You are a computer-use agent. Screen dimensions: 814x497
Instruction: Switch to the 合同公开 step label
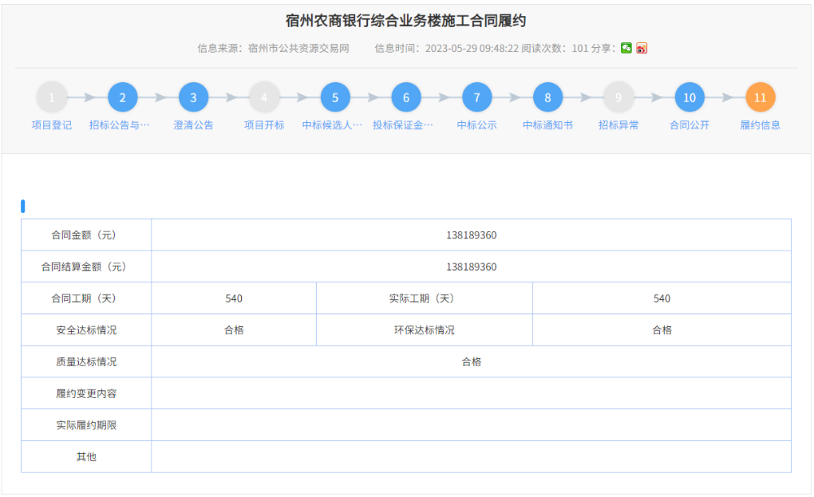pyautogui.click(x=689, y=125)
